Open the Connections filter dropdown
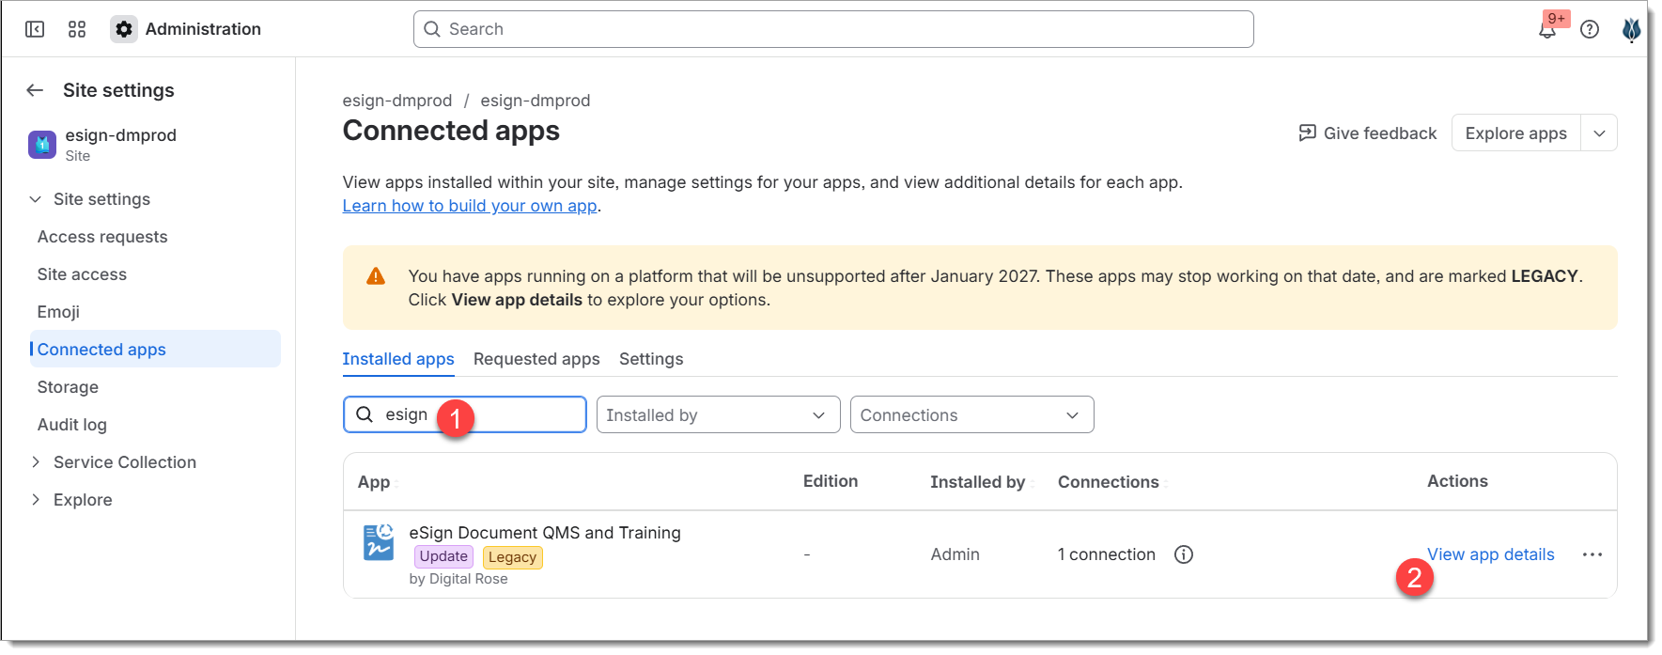The height and width of the screenshot is (655, 1662). 972,414
